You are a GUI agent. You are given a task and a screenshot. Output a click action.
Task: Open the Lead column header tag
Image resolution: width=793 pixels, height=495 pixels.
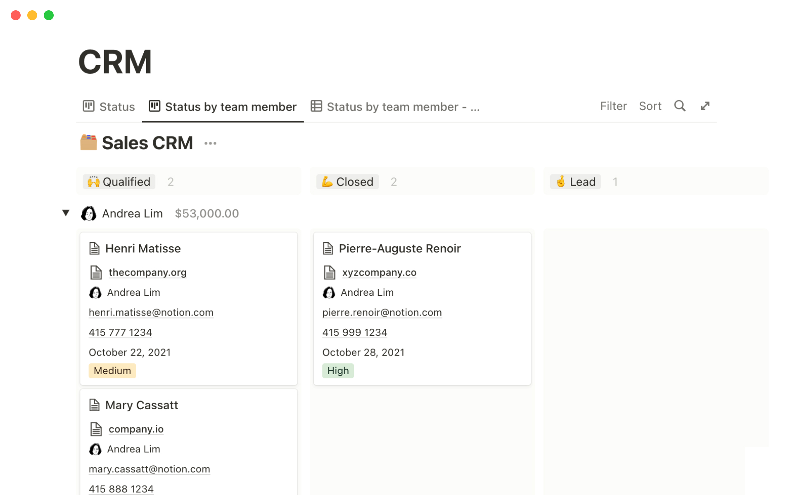(575, 181)
